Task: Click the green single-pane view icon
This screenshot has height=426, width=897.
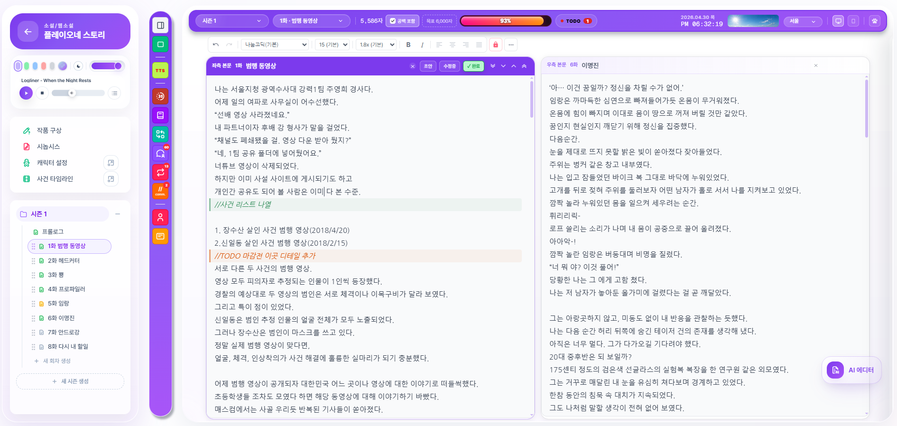Action: tap(160, 44)
